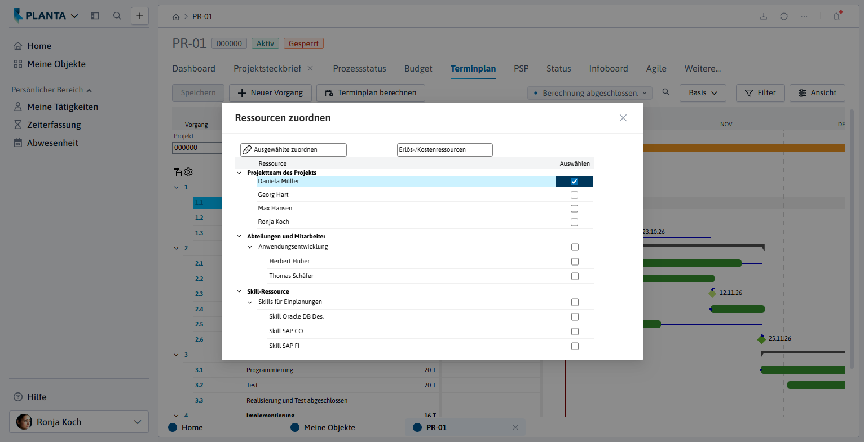Close the PR-01 bottom tab with its X
The image size is (864, 442).
point(515,427)
